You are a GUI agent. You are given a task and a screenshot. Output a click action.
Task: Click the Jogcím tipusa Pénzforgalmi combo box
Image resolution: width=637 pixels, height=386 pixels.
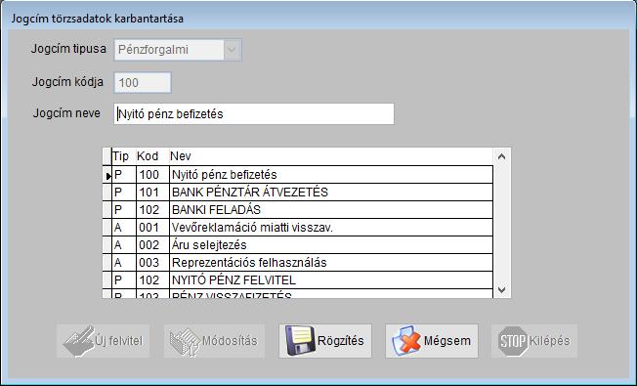pos(178,50)
